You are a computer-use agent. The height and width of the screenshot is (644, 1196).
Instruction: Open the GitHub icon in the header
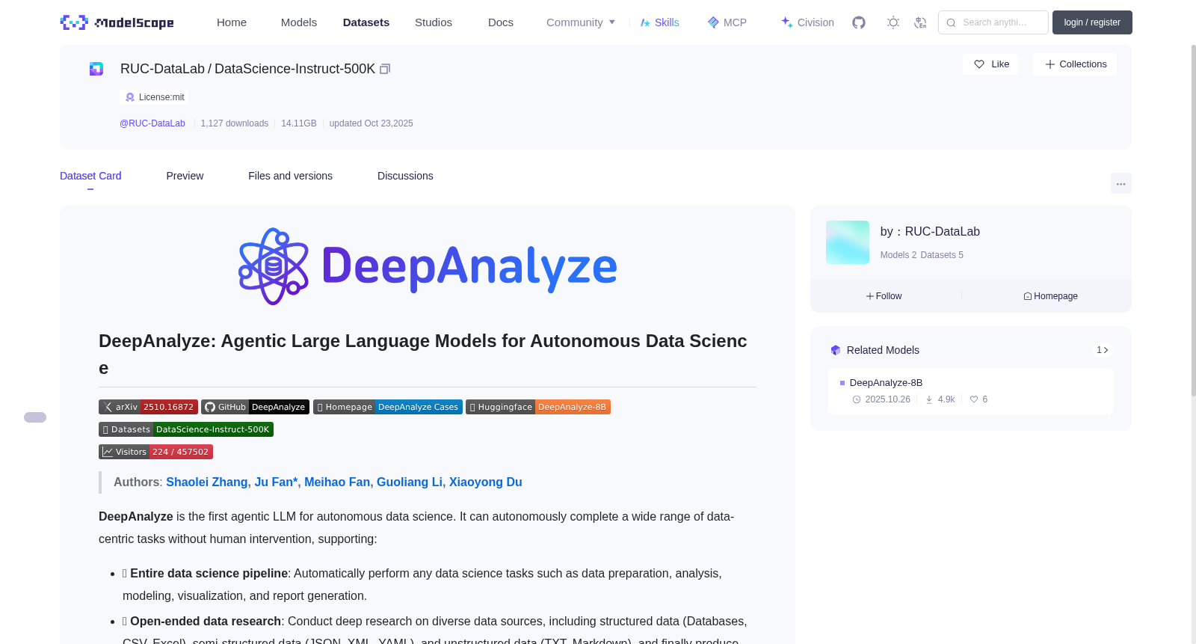coord(859,22)
